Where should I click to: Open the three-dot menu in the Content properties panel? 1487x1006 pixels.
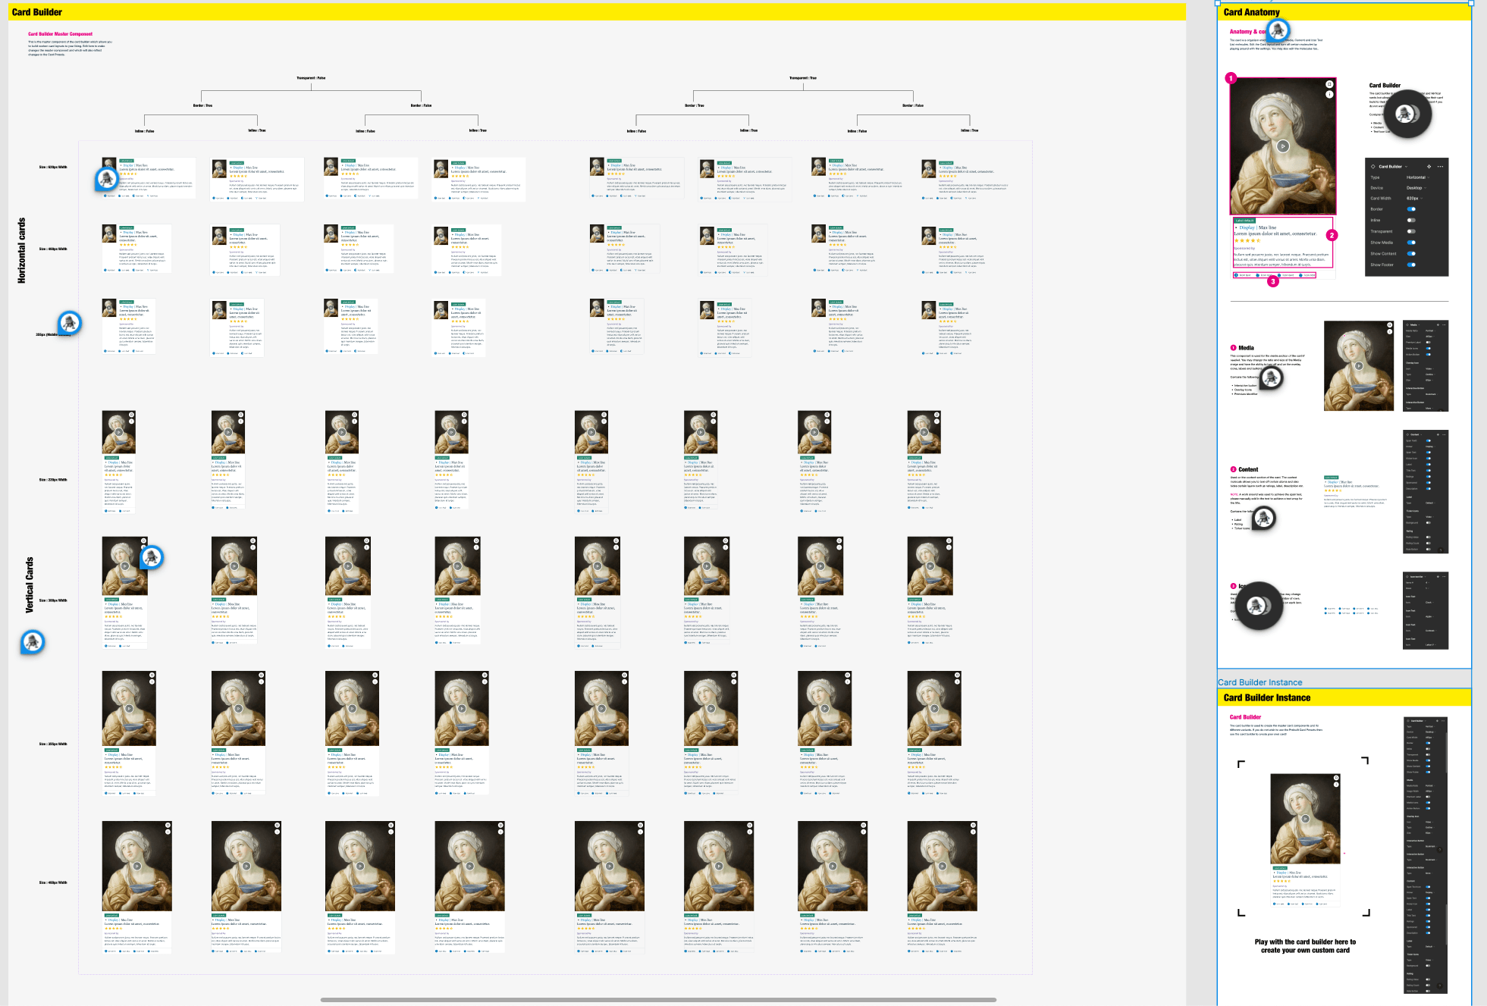(1444, 434)
